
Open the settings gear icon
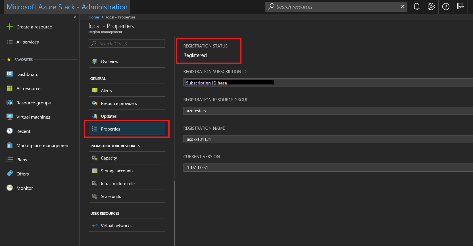click(431, 7)
